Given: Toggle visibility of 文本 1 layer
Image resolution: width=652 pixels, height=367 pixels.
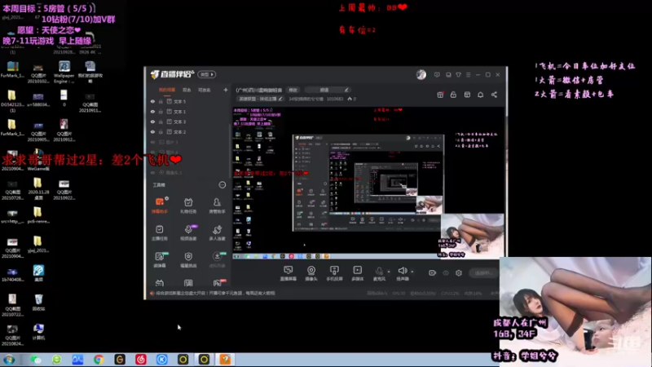Looking at the screenshot, I should [x=152, y=112].
